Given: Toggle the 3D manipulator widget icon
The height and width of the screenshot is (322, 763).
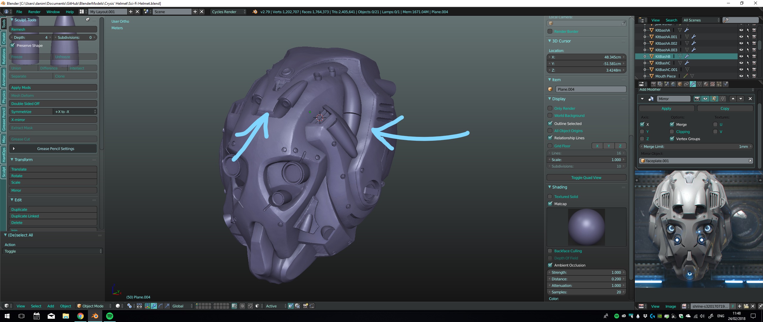Looking at the screenshot, I should 147,306.
